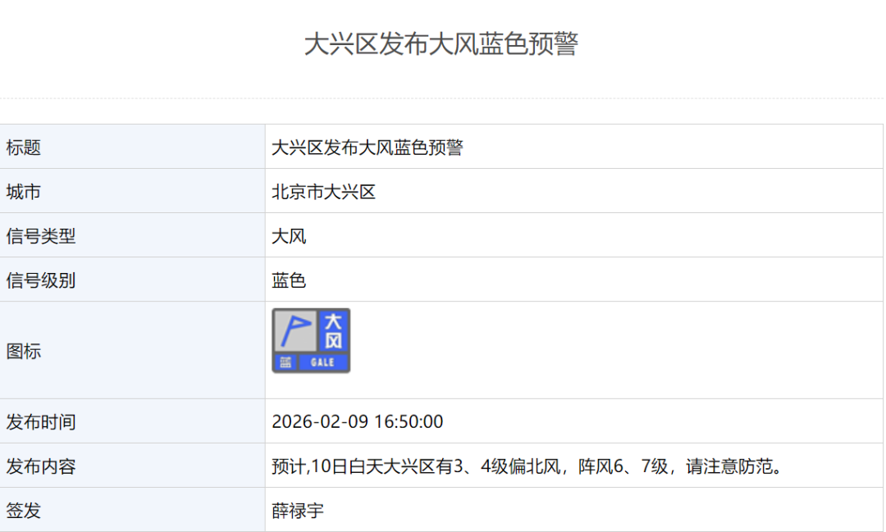Screen dimensions: 886x532
Task: Click the blue gale warning icon
Action: click(311, 340)
